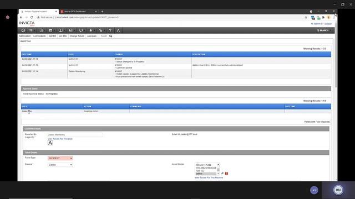
Task: Click the Logout link
Action: pos(328,24)
